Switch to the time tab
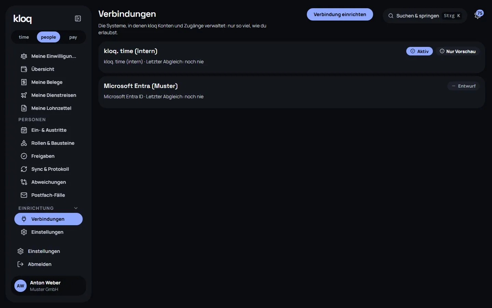This screenshot has width=492, height=308. (24, 37)
